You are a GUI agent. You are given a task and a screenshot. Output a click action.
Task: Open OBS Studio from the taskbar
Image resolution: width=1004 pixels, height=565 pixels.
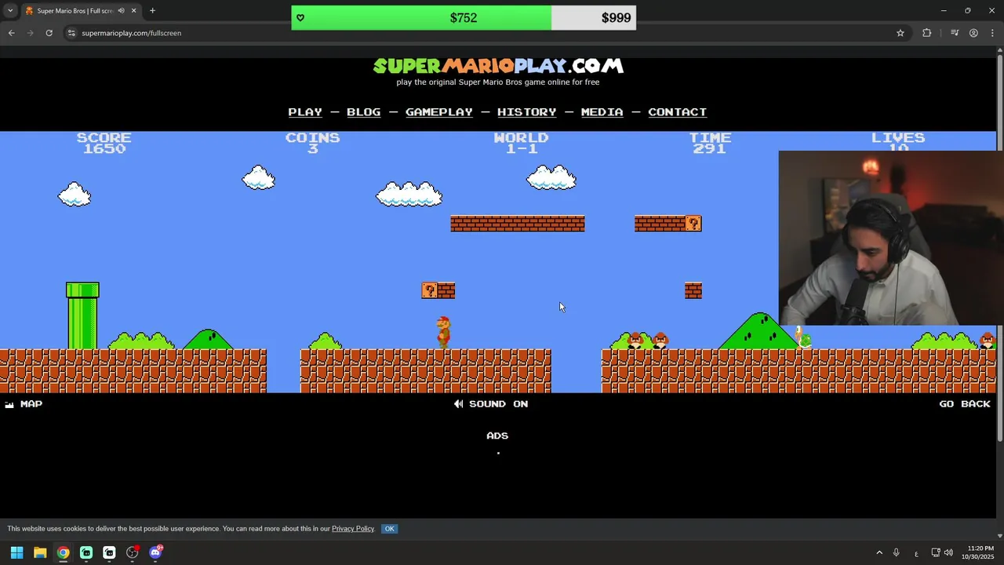tap(133, 552)
